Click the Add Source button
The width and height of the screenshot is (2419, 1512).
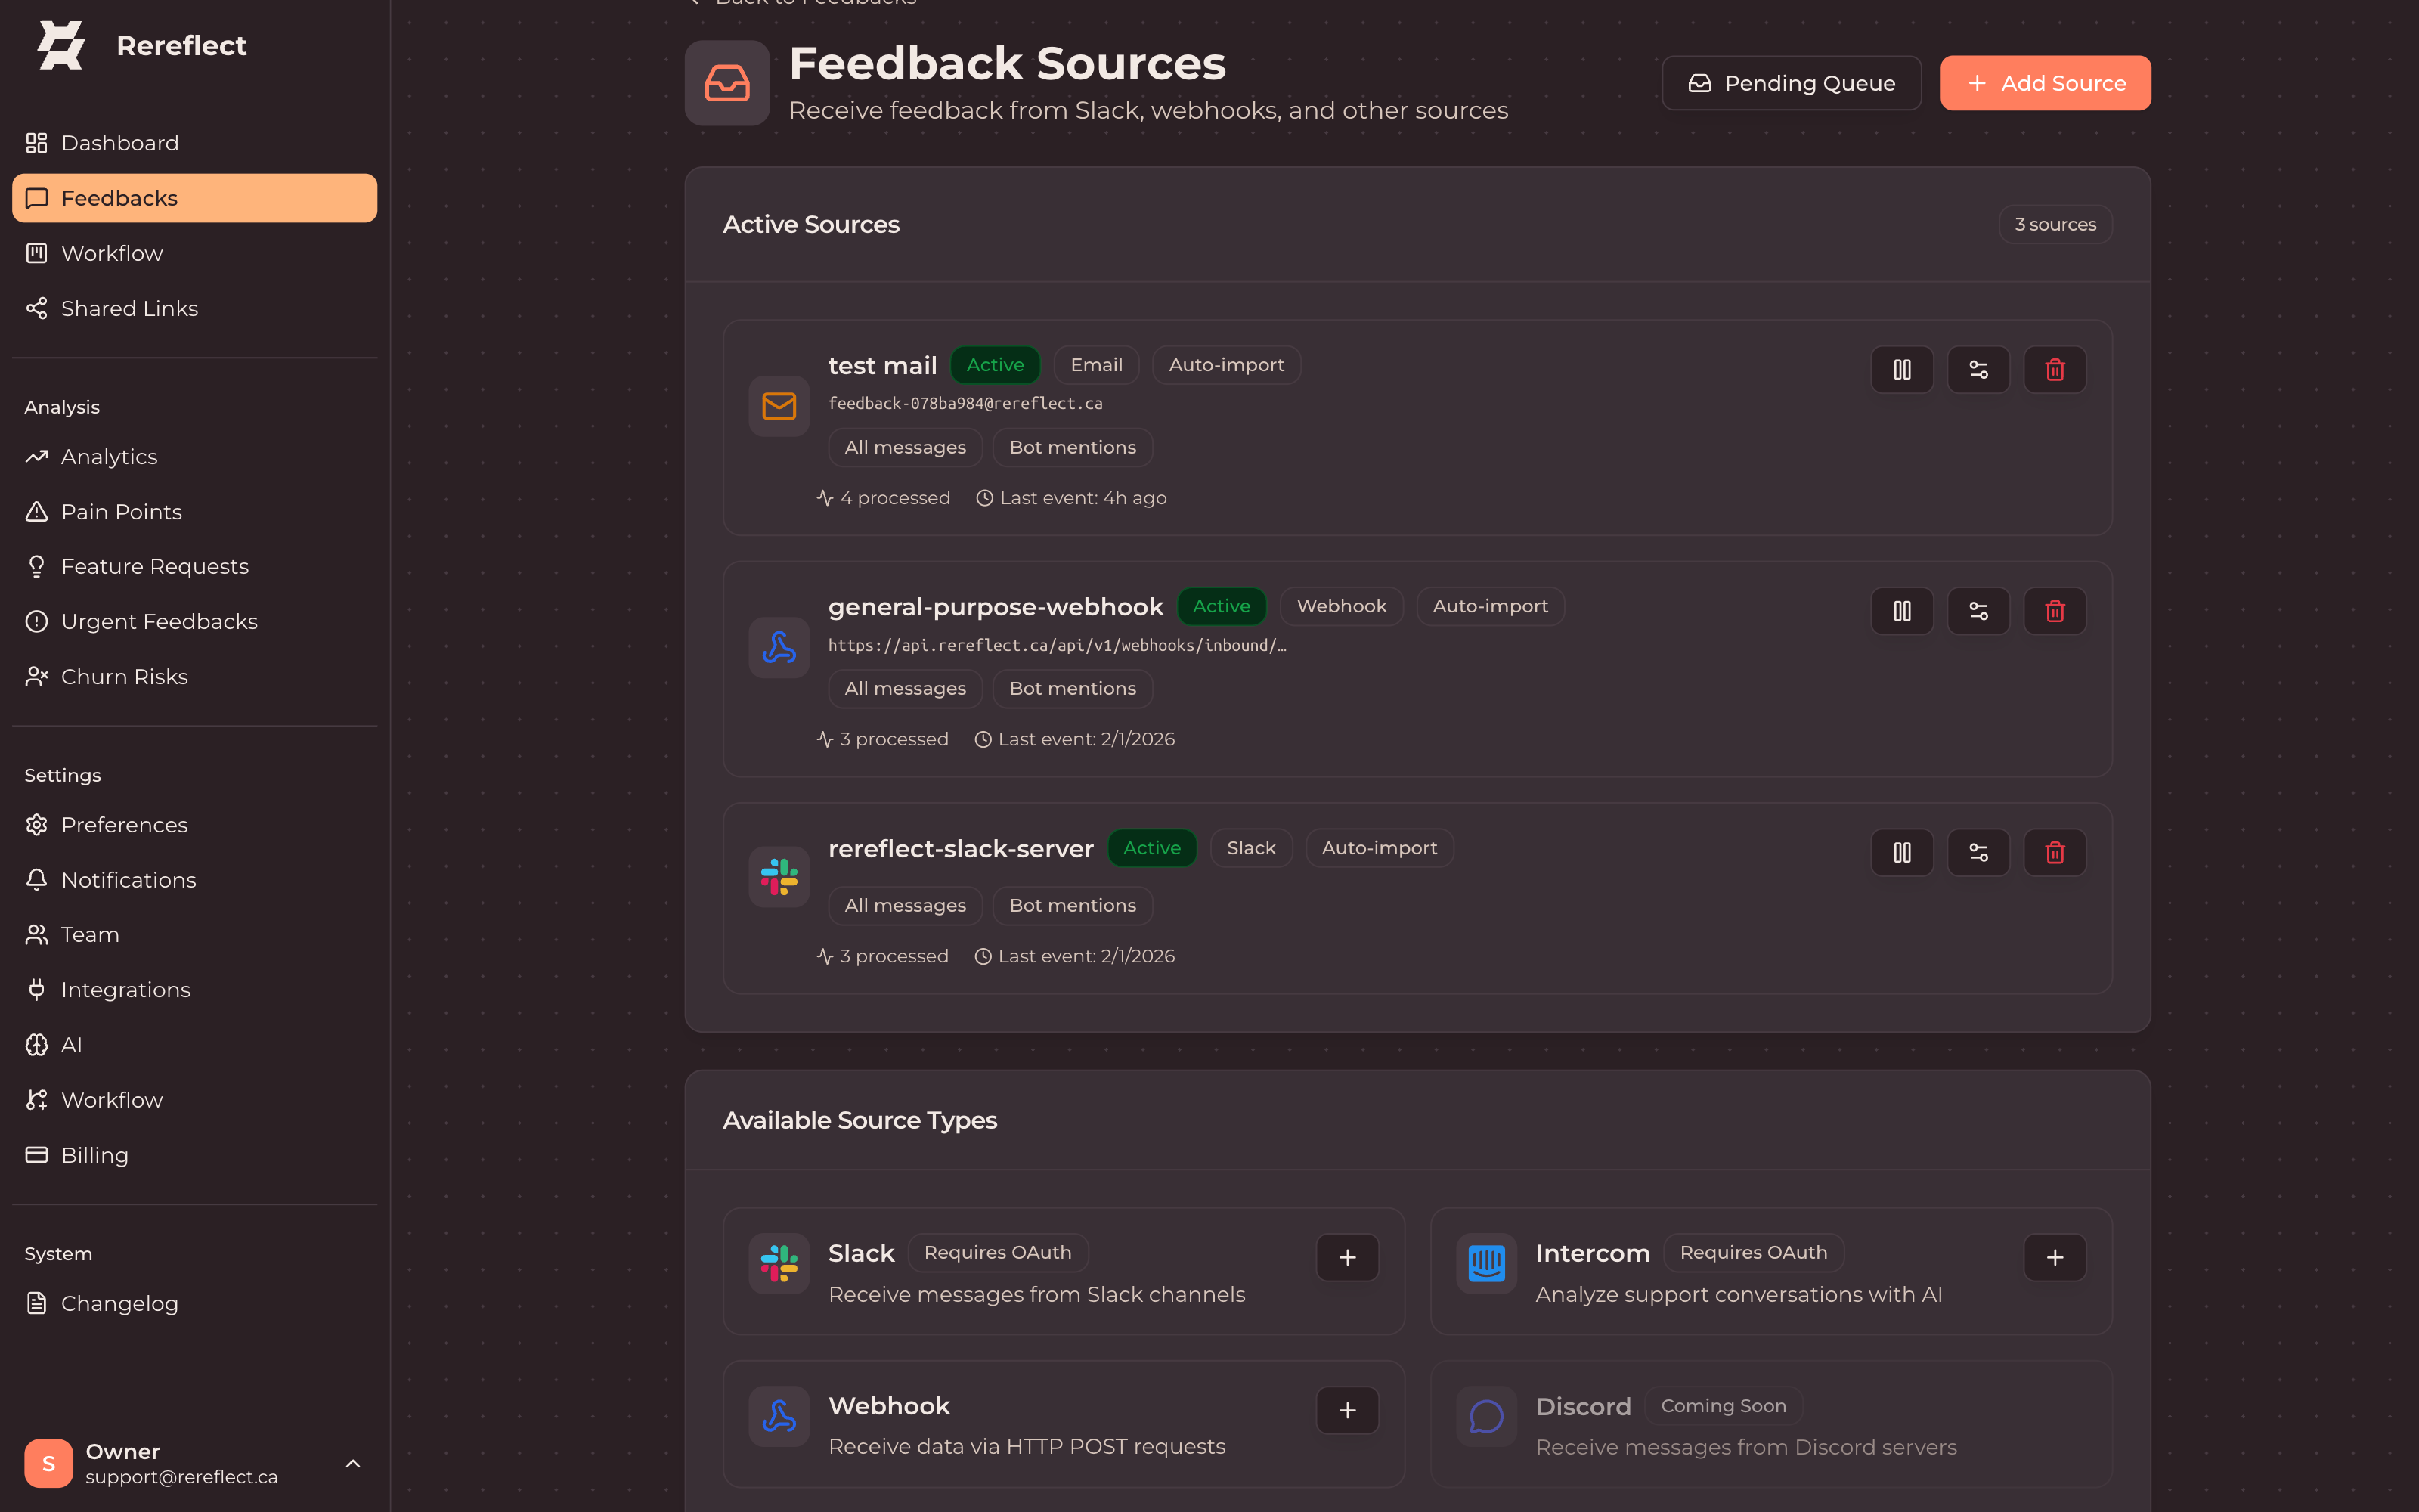[x=2045, y=83]
